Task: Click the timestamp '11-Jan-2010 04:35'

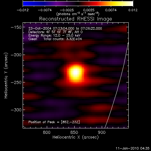Action: [133, 148]
